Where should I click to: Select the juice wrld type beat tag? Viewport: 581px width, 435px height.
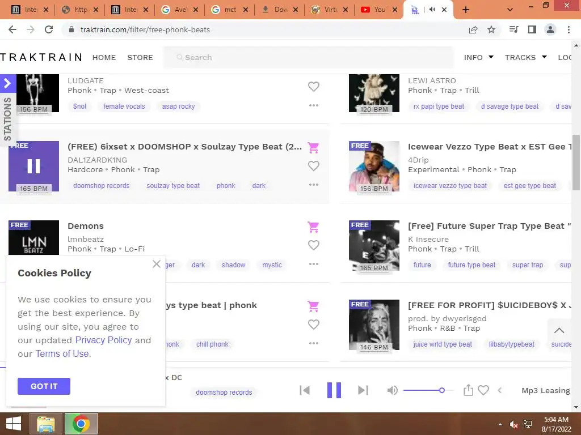click(x=443, y=344)
